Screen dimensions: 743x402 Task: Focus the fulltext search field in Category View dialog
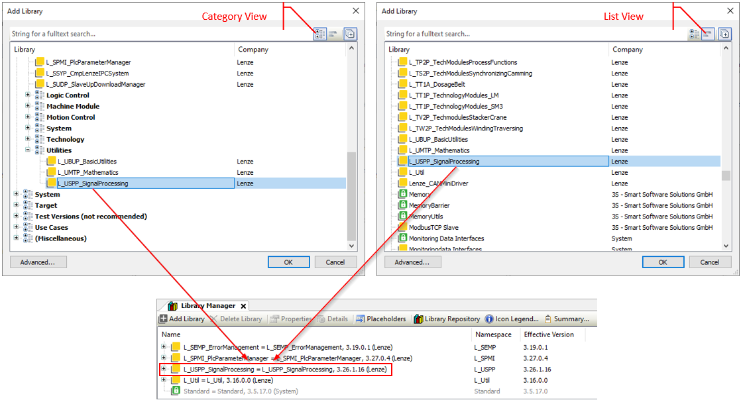pos(159,34)
